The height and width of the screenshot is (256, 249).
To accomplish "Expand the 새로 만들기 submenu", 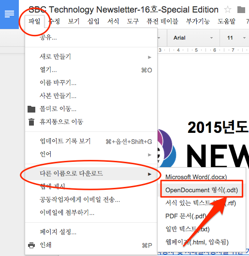I will pyautogui.click(x=91, y=57).
